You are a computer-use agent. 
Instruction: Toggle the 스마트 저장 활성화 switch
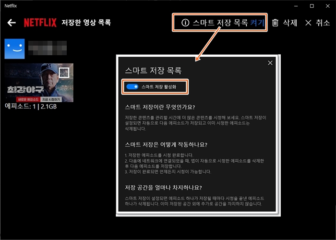click(132, 87)
